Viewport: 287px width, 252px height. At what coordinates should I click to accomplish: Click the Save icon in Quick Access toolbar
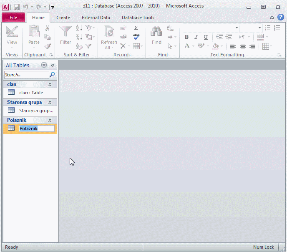pos(17,7)
